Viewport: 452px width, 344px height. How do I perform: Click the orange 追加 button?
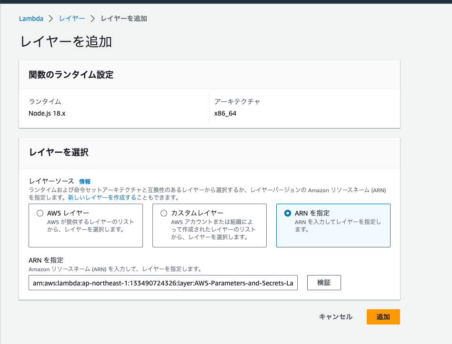pyautogui.click(x=383, y=317)
